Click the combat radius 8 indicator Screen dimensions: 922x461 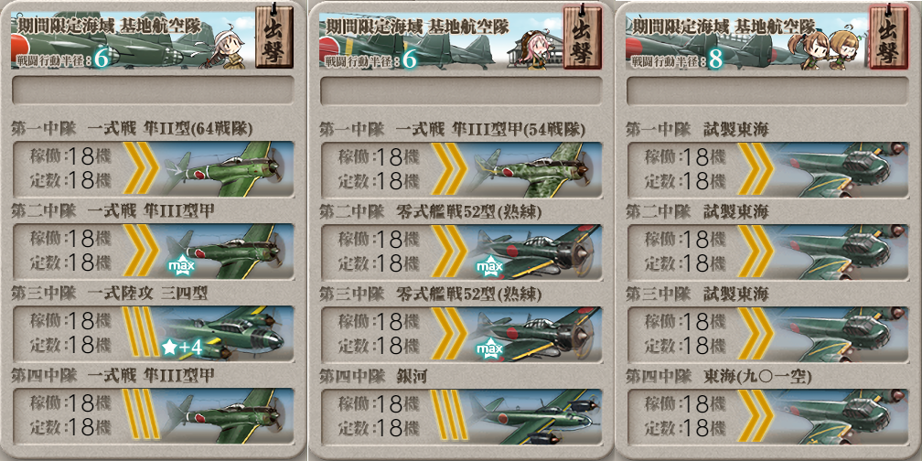point(715,59)
